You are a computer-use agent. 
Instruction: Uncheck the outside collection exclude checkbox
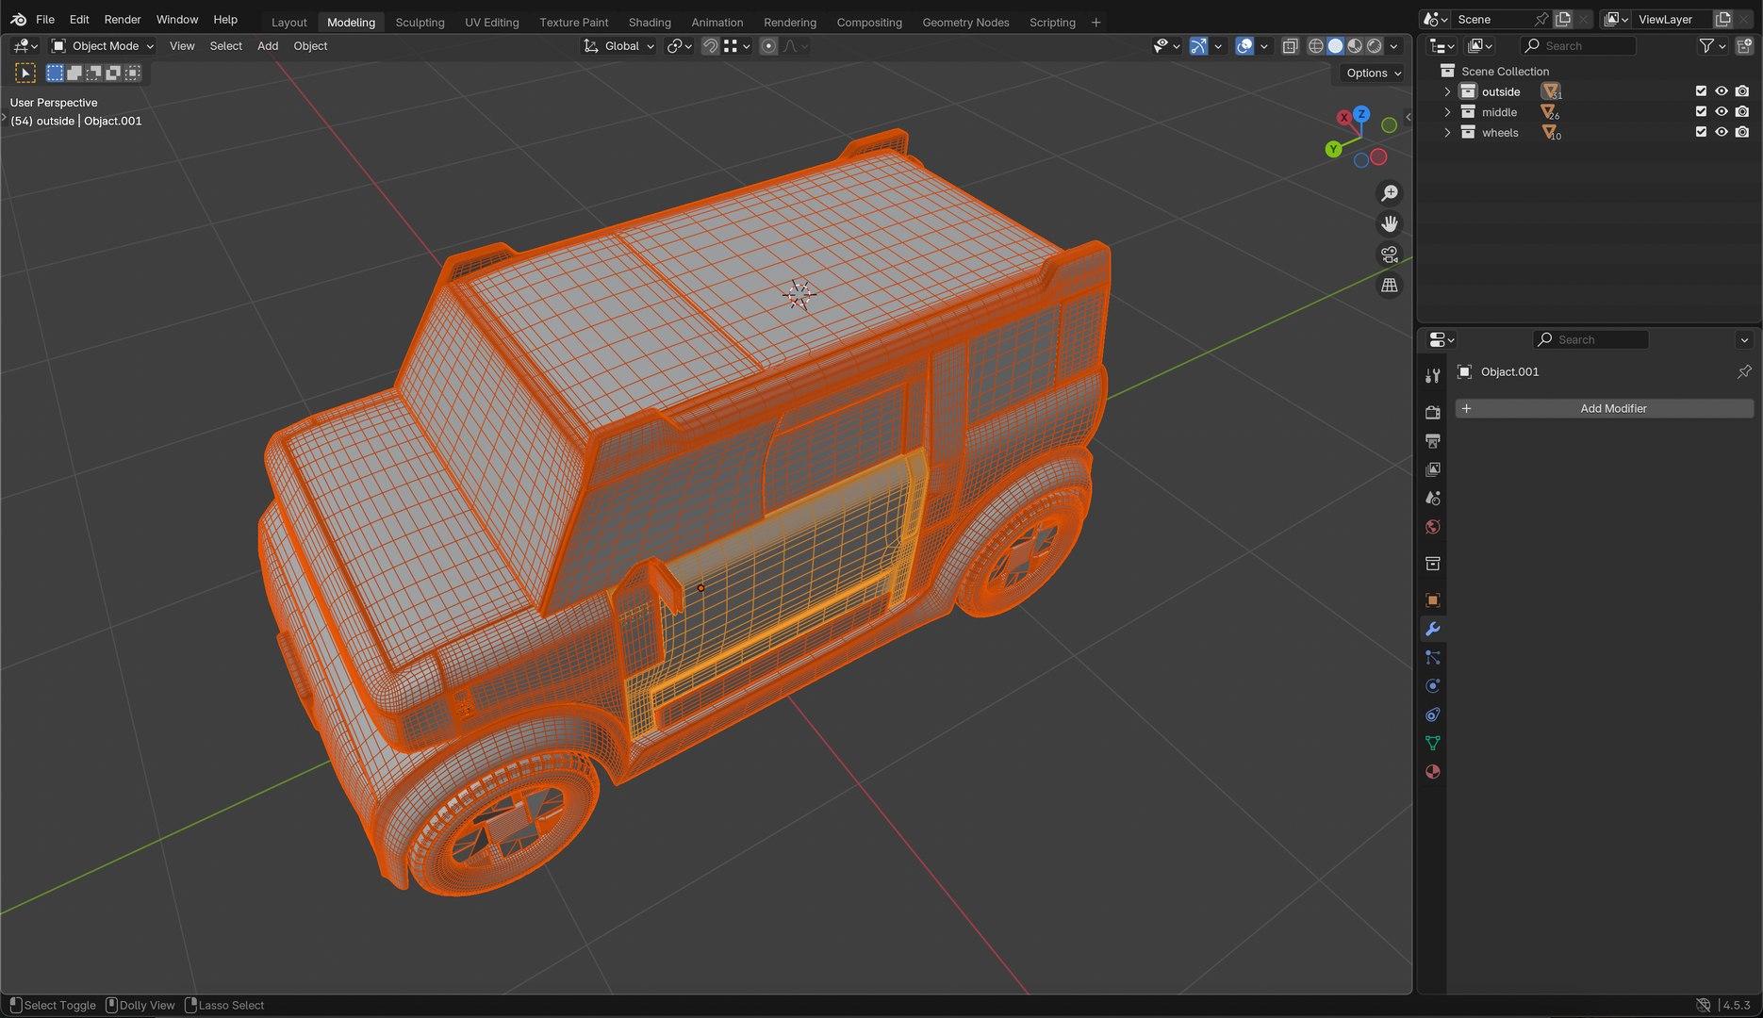tap(1701, 91)
